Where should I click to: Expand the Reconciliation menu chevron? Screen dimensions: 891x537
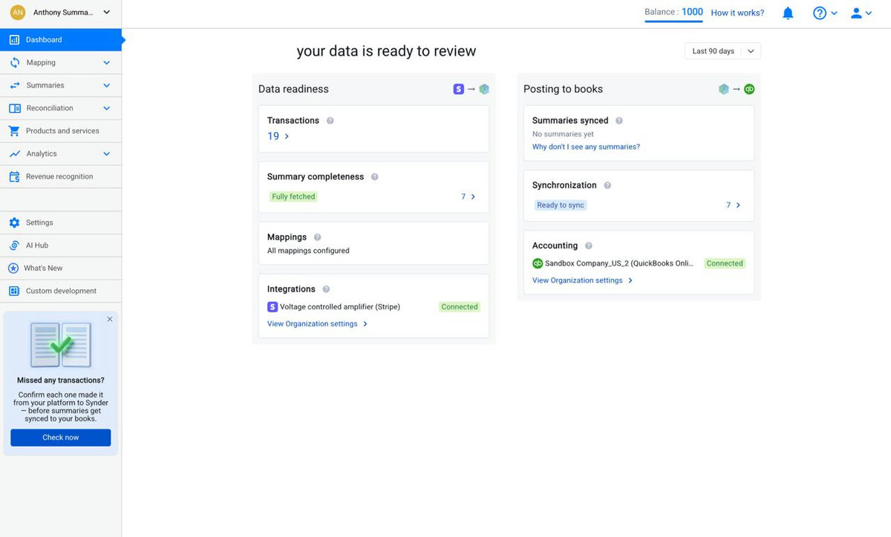106,108
